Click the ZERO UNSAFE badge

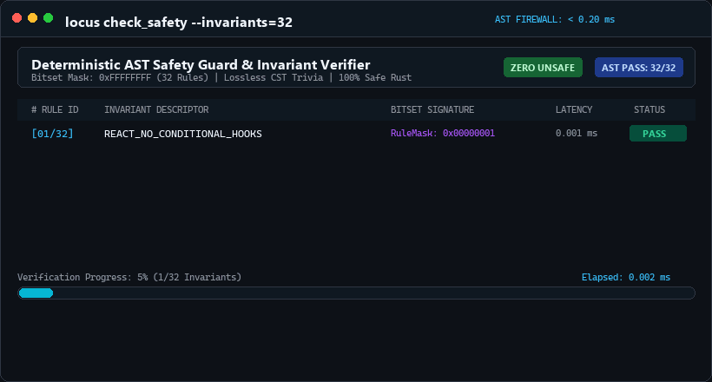pyautogui.click(x=543, y=68)
